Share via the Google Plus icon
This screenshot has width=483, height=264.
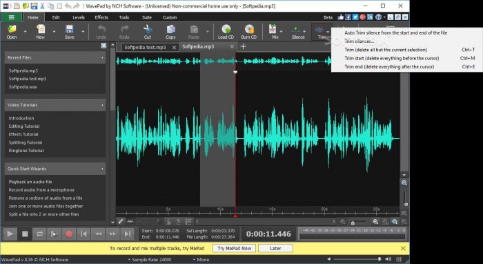point(362,17)
